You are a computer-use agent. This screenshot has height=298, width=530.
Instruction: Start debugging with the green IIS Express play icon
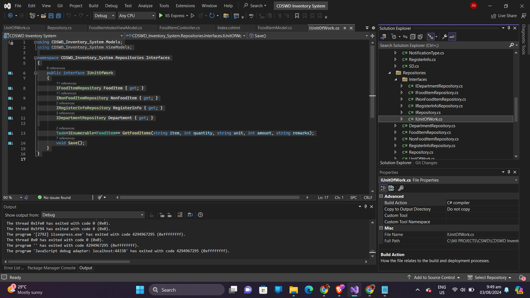point(161,16)
